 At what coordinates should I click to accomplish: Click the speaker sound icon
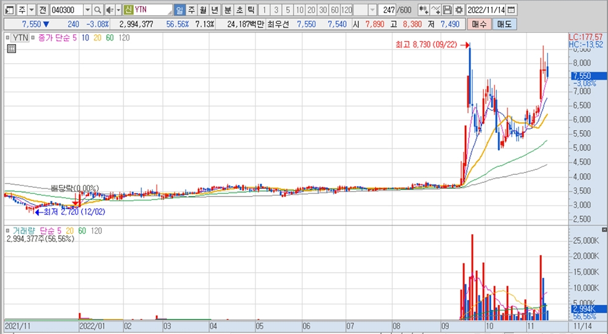point(109,10)
